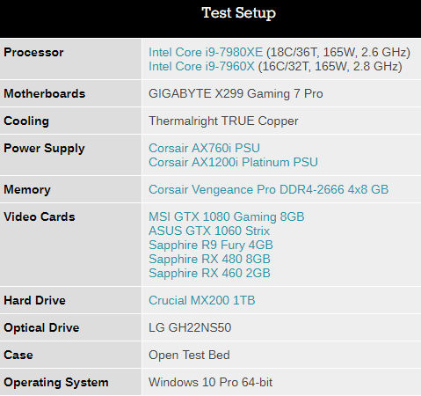Image resolution: width=421 pixels, height=396 pixels.
Task: Select the GIGABYTE X299 Gaming 7 Pro text
Action: coord(236,93)
